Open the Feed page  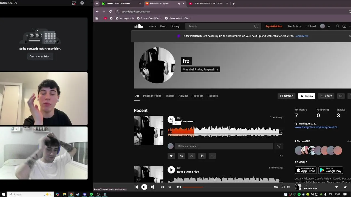[163, 26]
